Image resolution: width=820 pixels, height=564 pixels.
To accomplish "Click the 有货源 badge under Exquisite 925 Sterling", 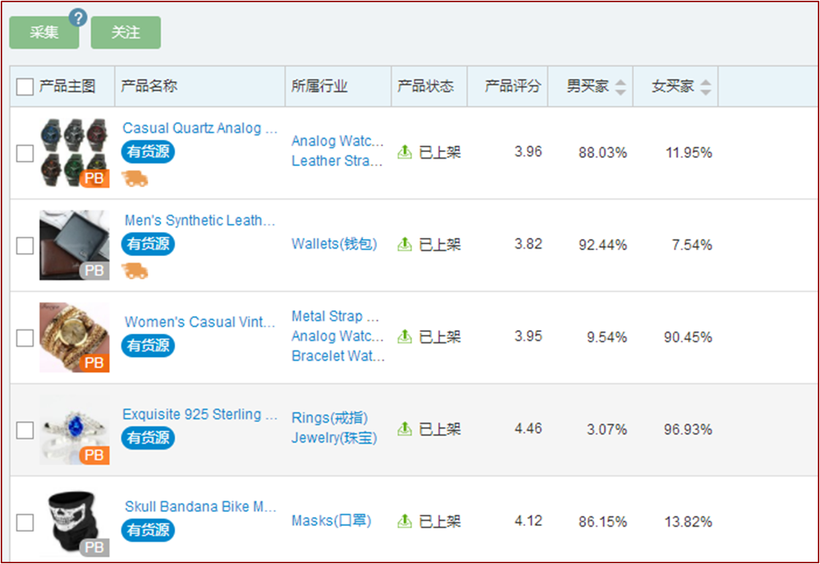I will [x=148, y=438].
